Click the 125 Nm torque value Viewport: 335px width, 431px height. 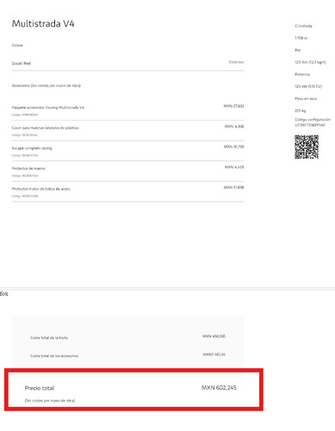coord(310,62)
